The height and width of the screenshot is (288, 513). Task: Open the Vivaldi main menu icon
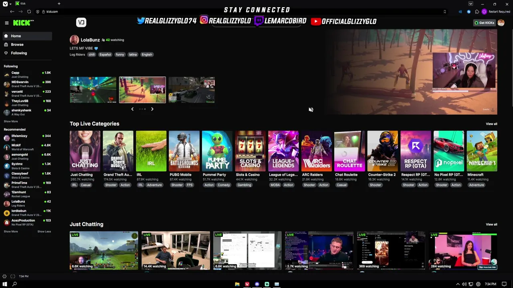pyautogui.click(x=5, y=4)
